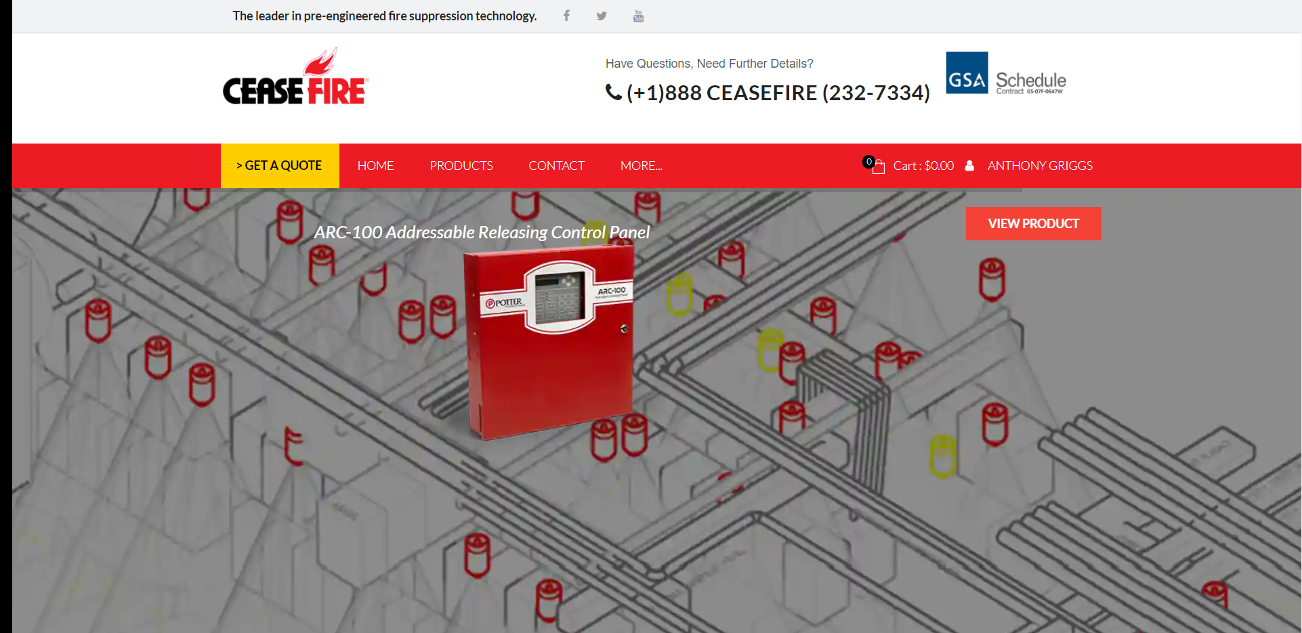Click the GSA Schedule Contract badge

1005,73
